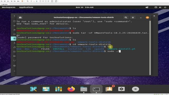The height and width of the screenshot is (95, 169).
Task: Open Workspaces search icon in the dock
Action: [x=34, y=89]
